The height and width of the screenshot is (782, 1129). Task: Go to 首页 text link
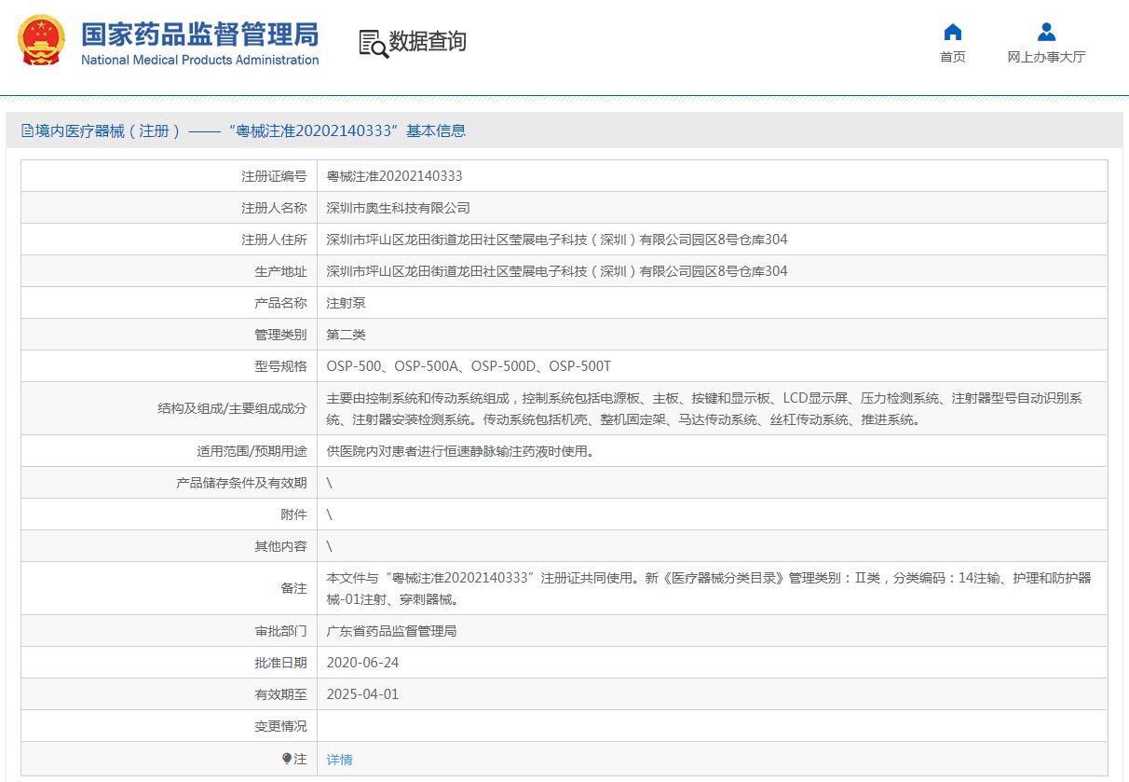pyautogui.click(x=952, y=57)
